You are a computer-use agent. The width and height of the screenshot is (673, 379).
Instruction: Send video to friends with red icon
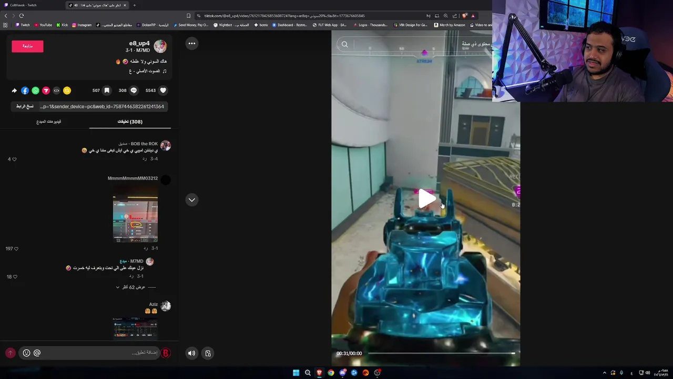[x=46, y=91]
